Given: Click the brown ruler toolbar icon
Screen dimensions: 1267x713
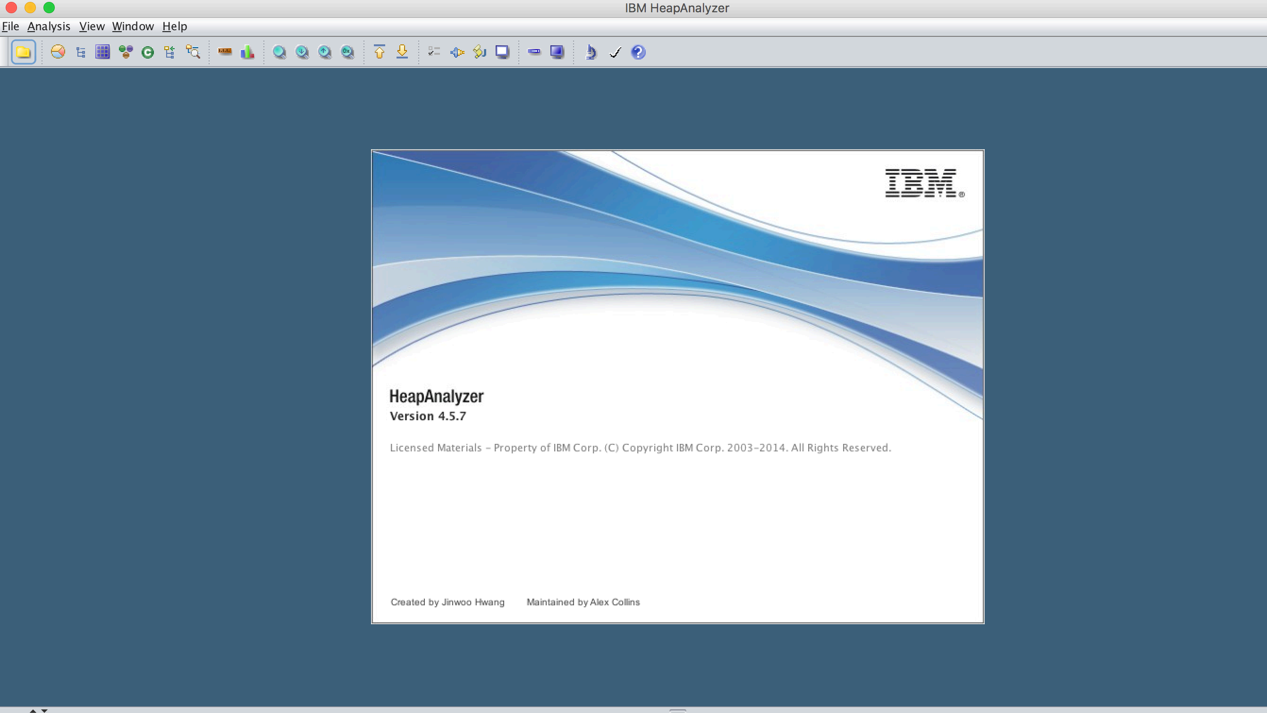Looking at the screenshot, I should pos(225,51).
